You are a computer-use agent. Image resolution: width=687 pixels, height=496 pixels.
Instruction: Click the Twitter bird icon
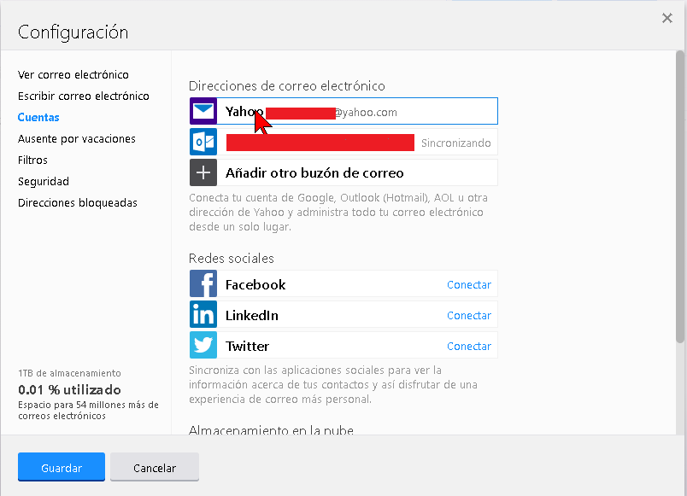[x=203, y=345]
